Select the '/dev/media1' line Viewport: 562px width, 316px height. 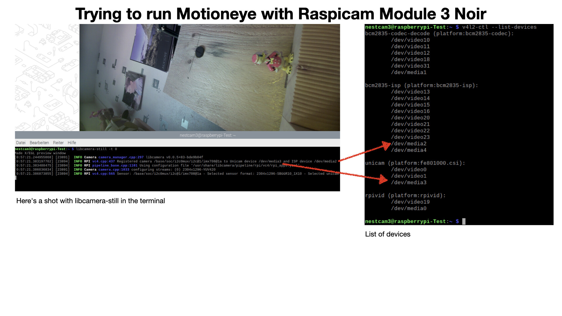point(409,72)
